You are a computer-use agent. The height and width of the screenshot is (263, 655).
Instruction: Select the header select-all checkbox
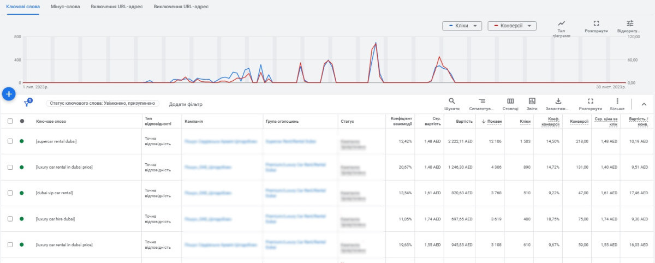(x=10, y=121)
